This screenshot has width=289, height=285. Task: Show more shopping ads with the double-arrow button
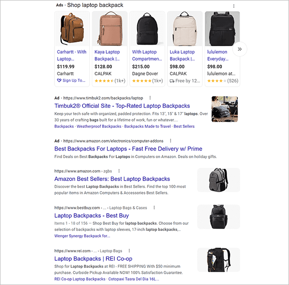[240, 49]
